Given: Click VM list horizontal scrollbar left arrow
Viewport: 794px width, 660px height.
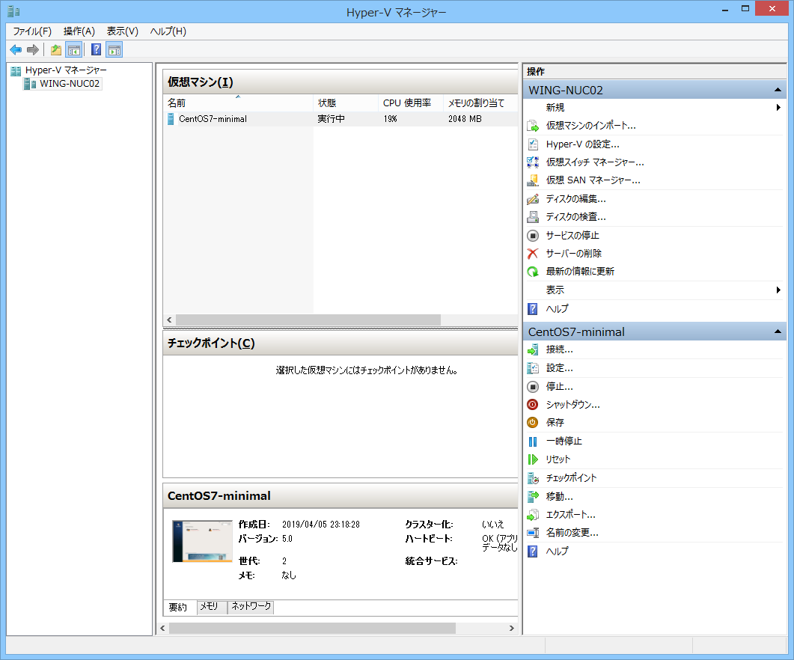Looking at the screenshot, I should coord(169,320).
